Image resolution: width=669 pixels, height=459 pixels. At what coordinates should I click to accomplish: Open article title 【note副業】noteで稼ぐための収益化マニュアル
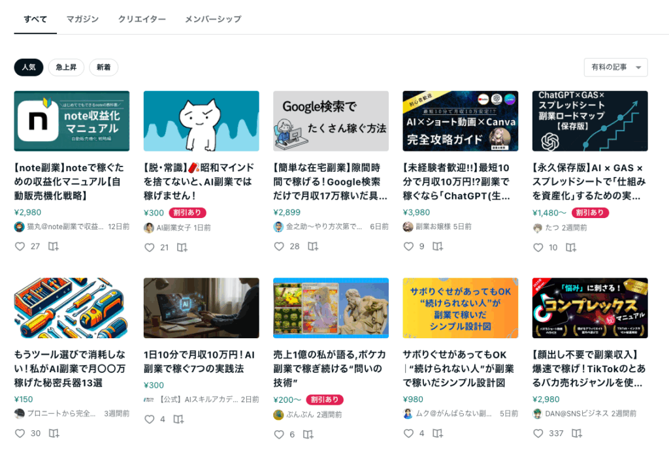coord(69,182)
